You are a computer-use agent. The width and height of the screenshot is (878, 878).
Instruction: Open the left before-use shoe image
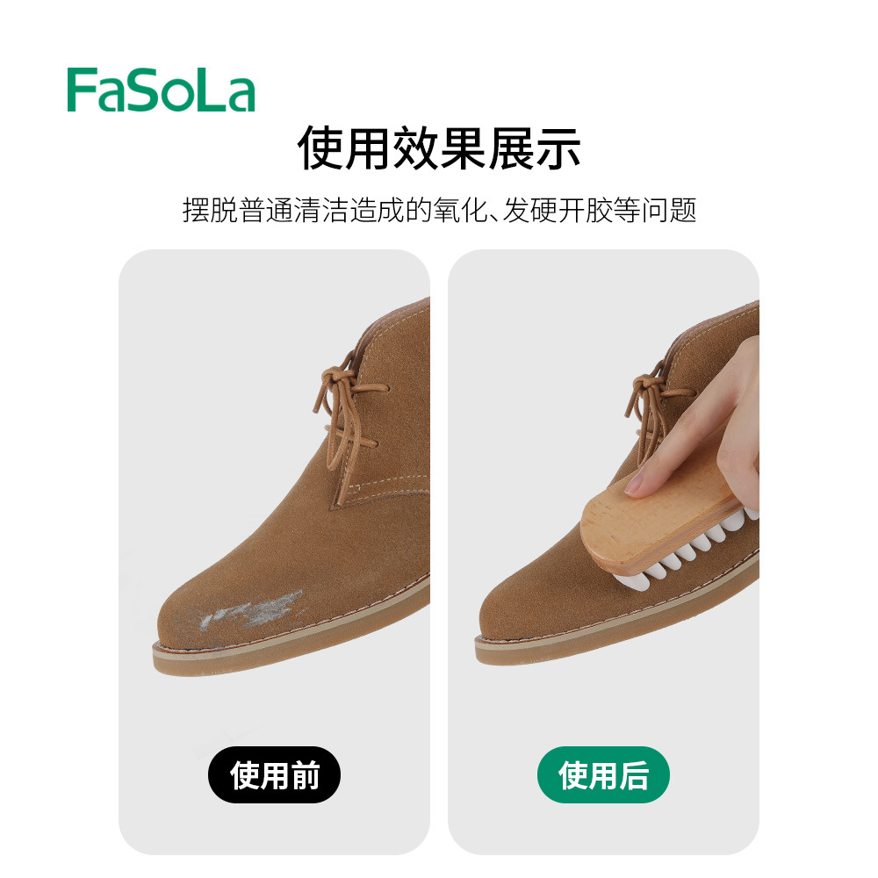tap(274, 551)
